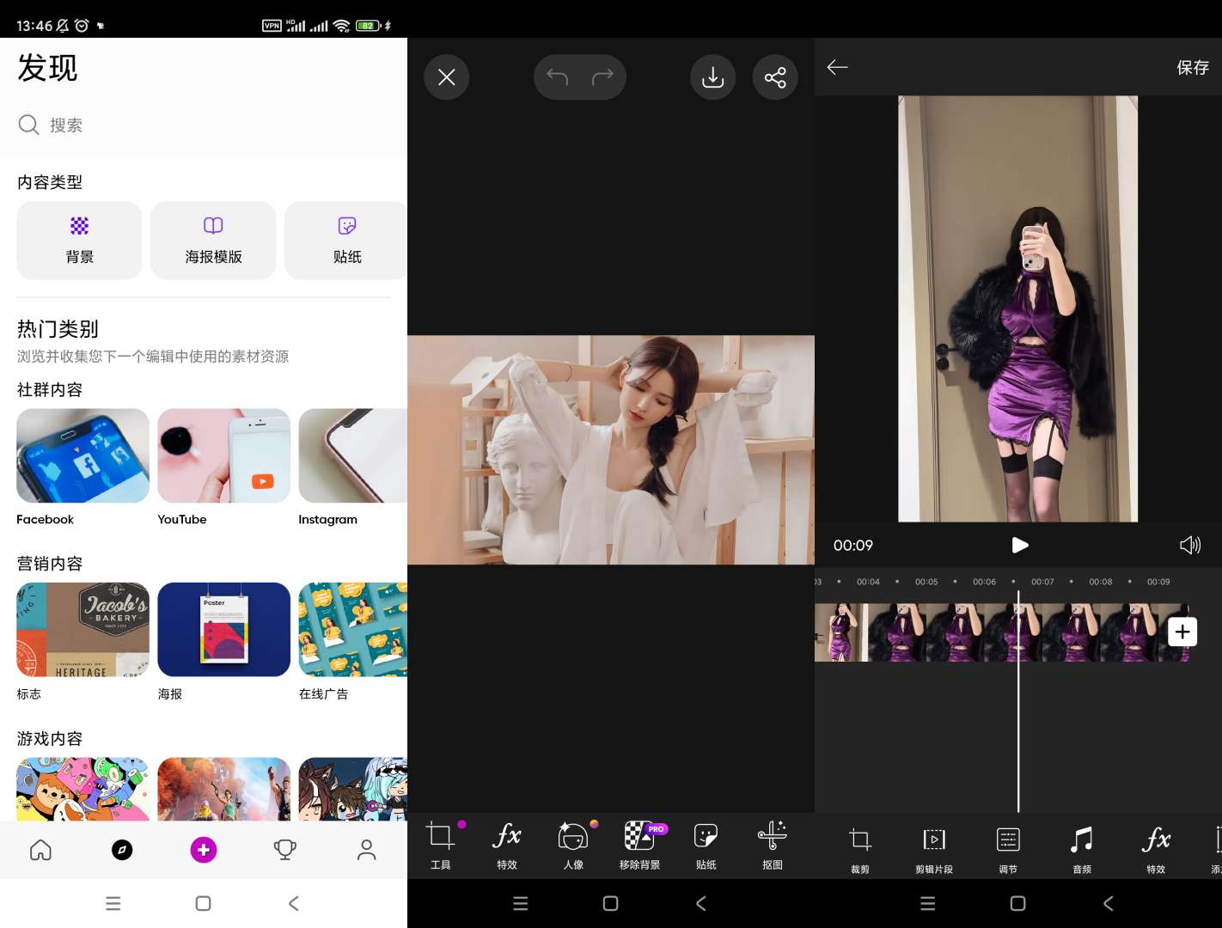Tap the undo arrow
Viewport: 1222px width, 928px height.
tap(556, 76)
